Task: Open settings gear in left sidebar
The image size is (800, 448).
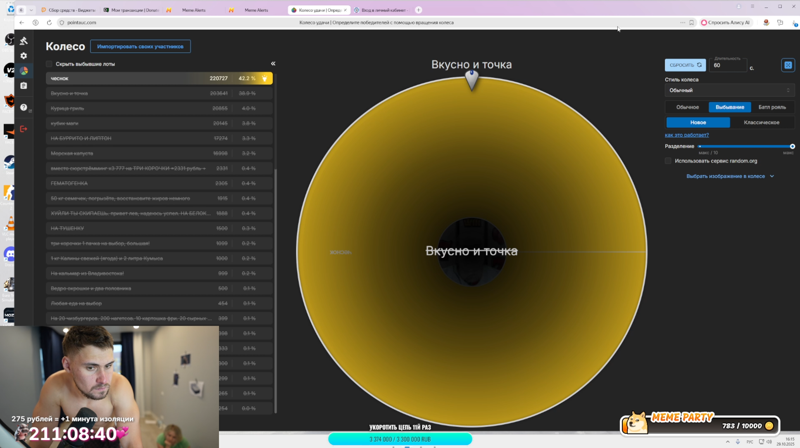Action: tap(24, 56)
